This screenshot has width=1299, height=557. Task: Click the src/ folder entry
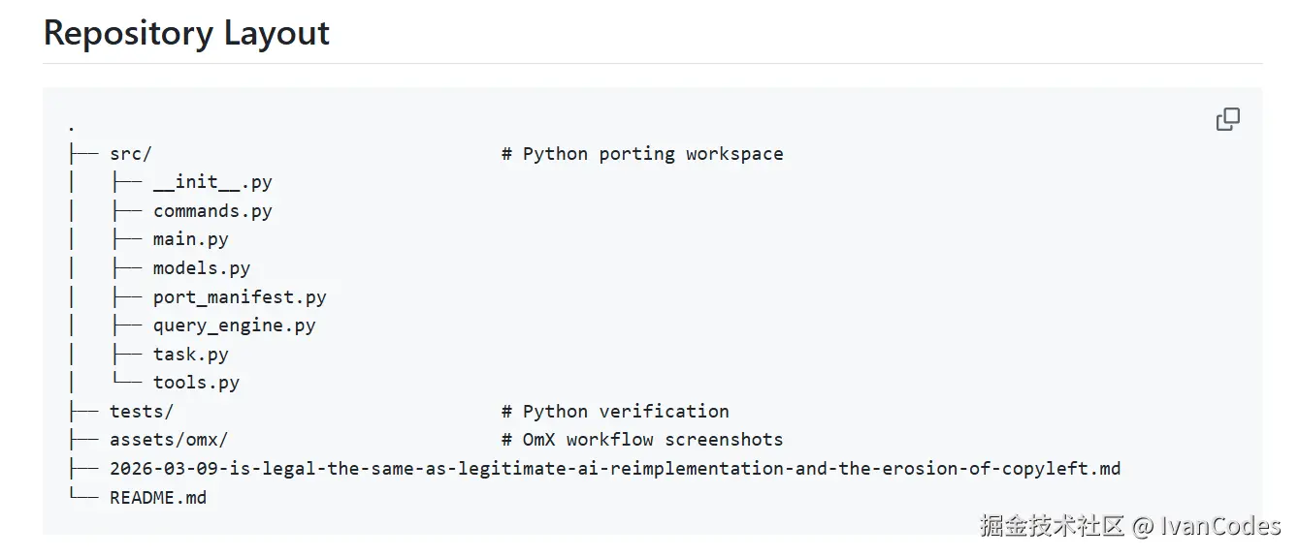point(131,154)
